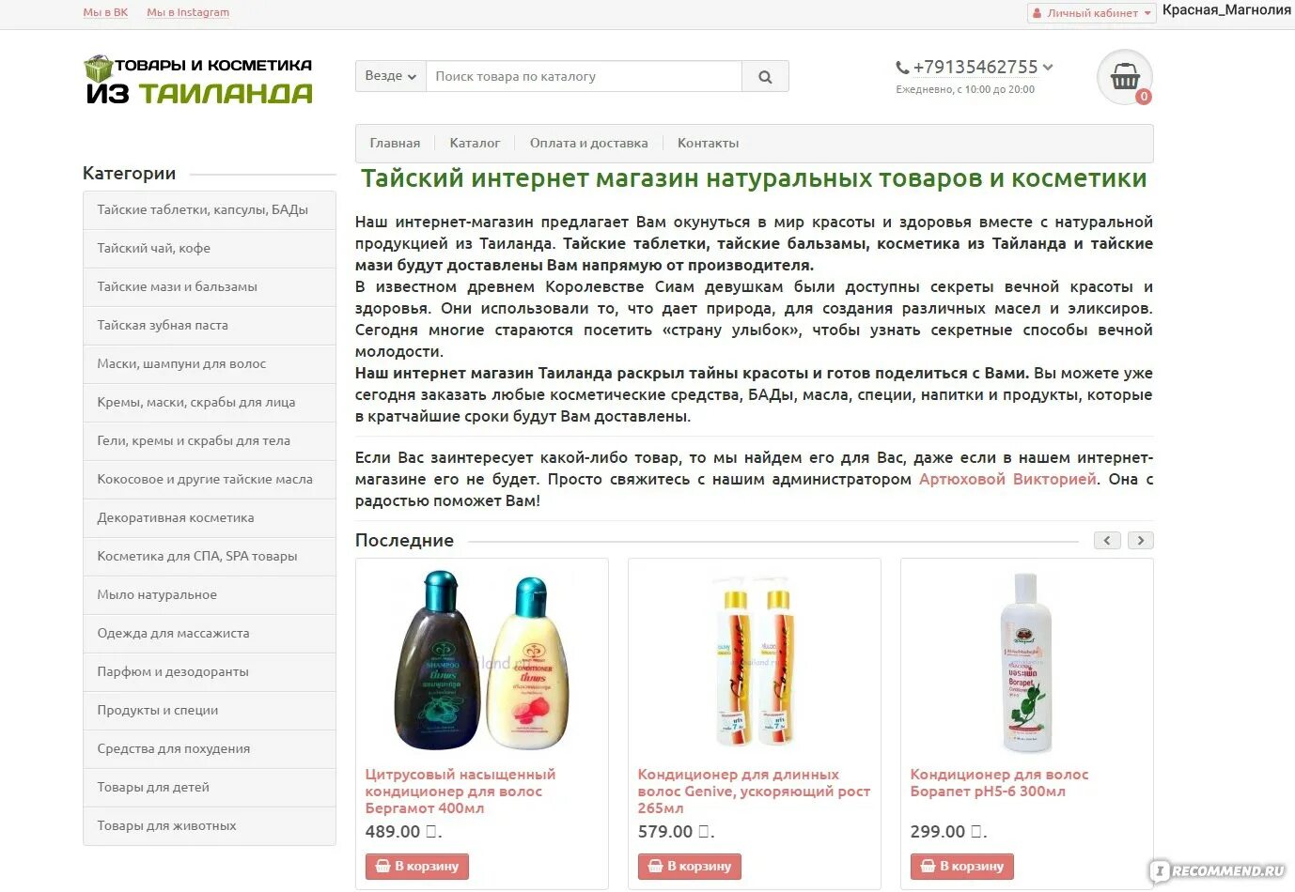Select the Тайская зубная паста category
This screenshot has width=1295, height=892.
210,326
